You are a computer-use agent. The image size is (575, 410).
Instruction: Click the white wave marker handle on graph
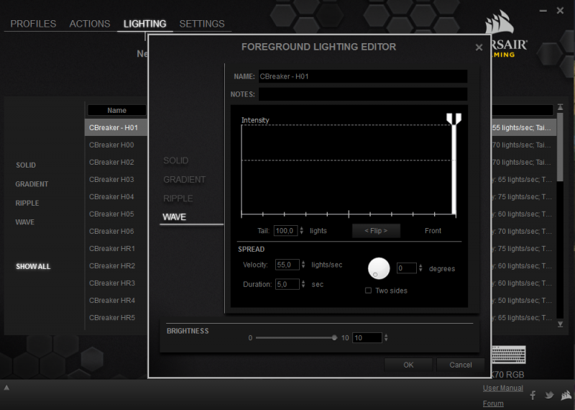click(x=454, y=119)
